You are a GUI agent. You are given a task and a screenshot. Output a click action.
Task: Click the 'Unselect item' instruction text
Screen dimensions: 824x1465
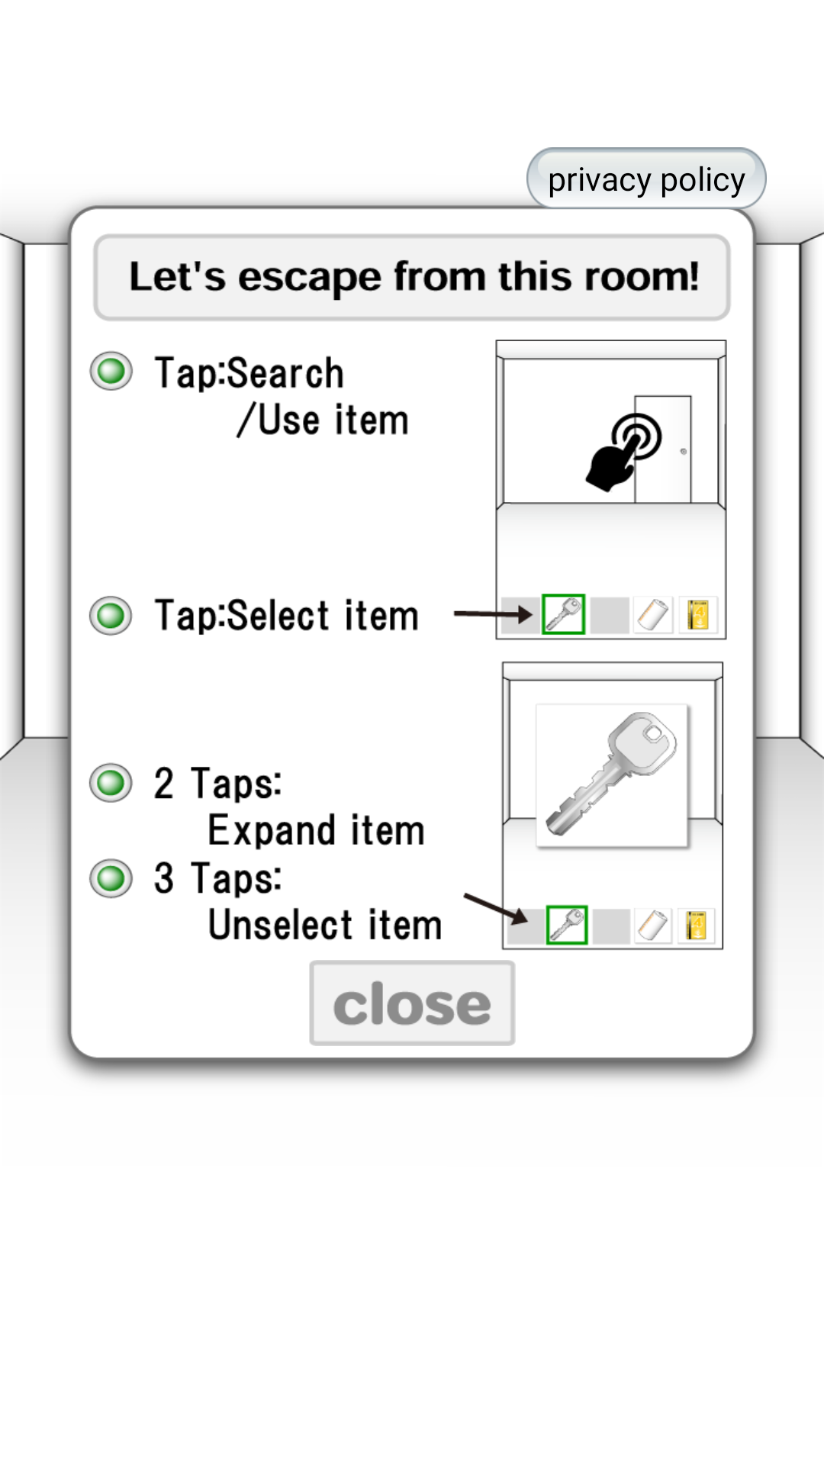(325, 925)
